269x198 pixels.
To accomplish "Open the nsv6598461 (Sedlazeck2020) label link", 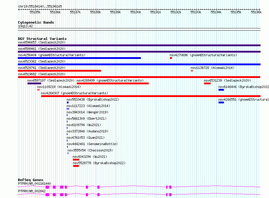I will [x=42, y=49].
